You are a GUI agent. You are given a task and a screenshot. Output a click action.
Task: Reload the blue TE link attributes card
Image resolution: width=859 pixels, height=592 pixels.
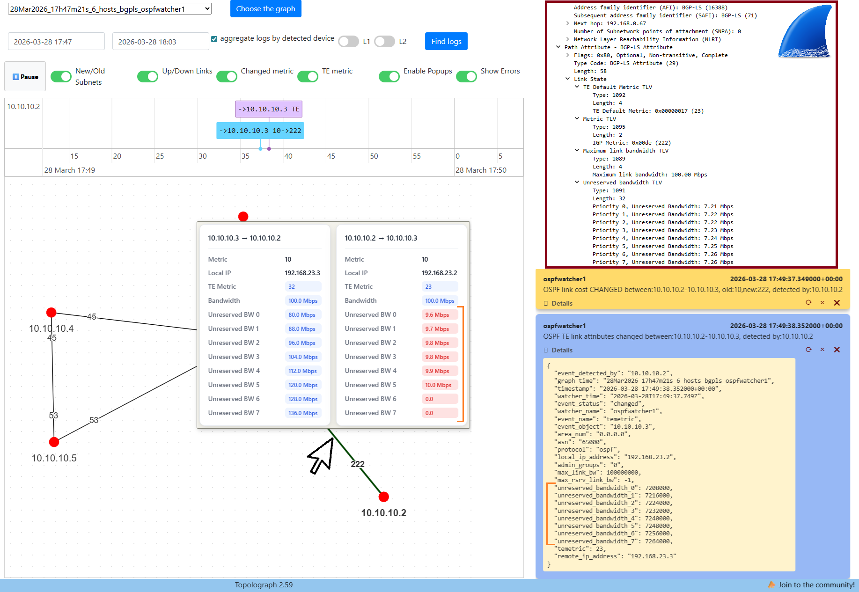(x=808, y=349)
